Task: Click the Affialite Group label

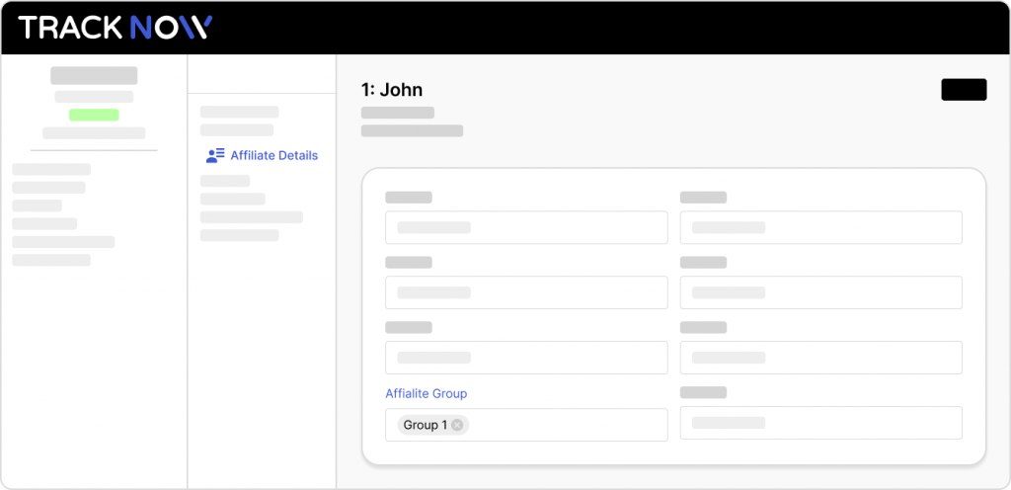Action: click(x=427, y=393)
